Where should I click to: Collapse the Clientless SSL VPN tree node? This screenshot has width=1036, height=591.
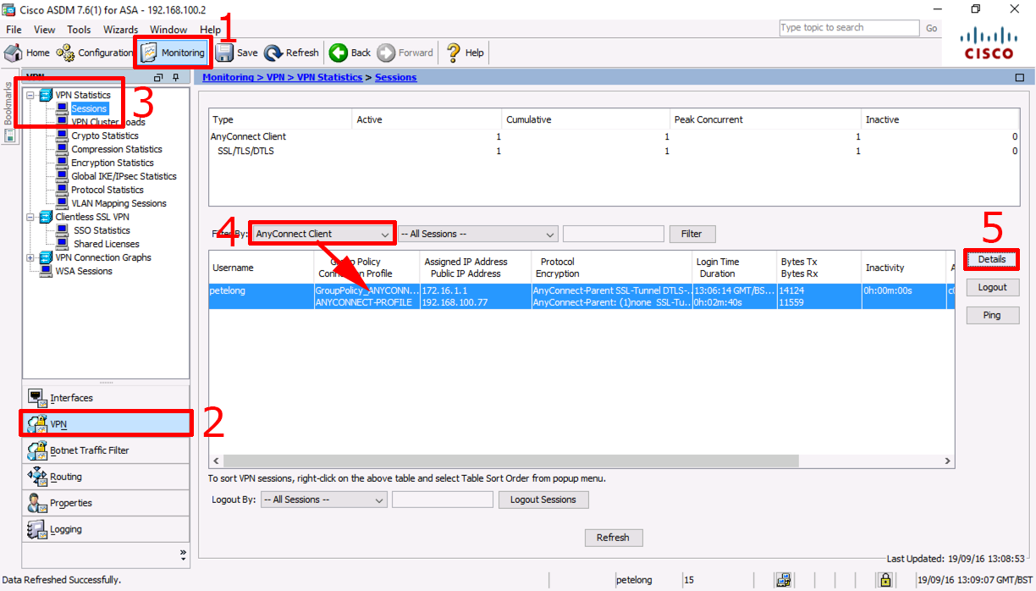[30, 217]
